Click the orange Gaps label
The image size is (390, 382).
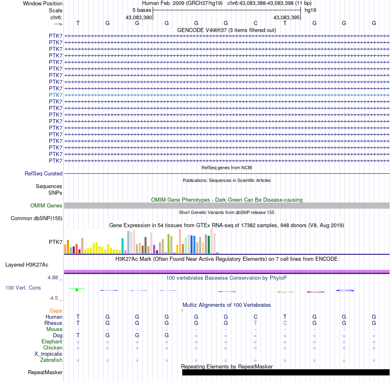pos(56,311)
